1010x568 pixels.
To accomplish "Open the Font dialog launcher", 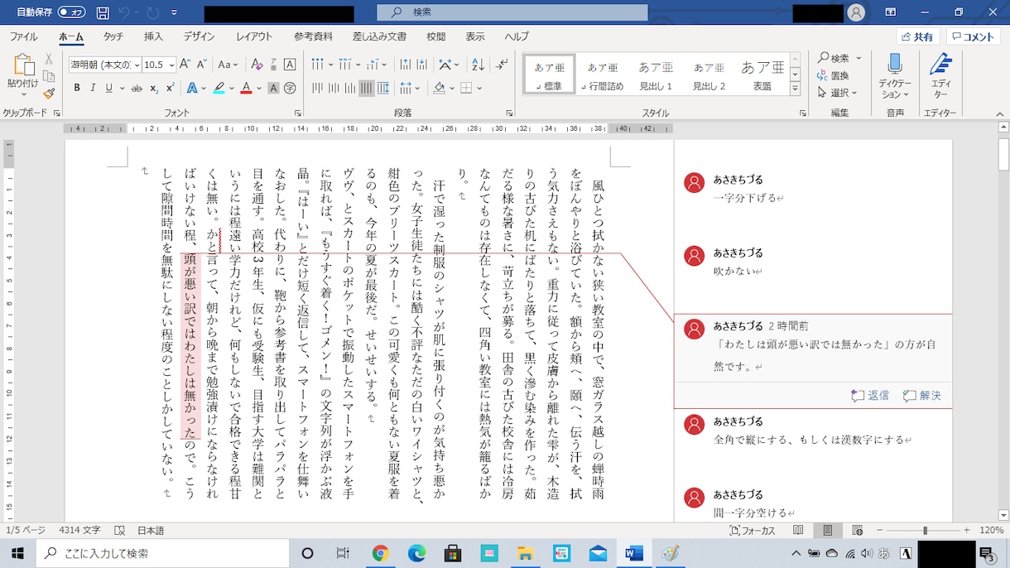I will click(298, 113).
